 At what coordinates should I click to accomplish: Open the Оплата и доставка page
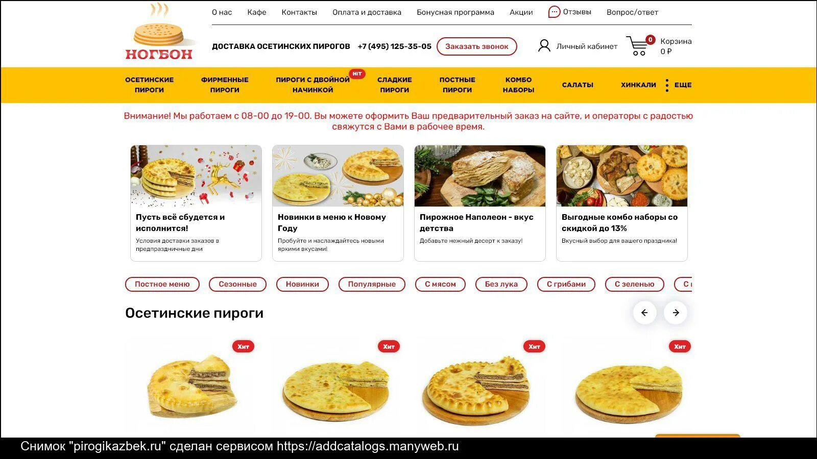pos(367,12)
